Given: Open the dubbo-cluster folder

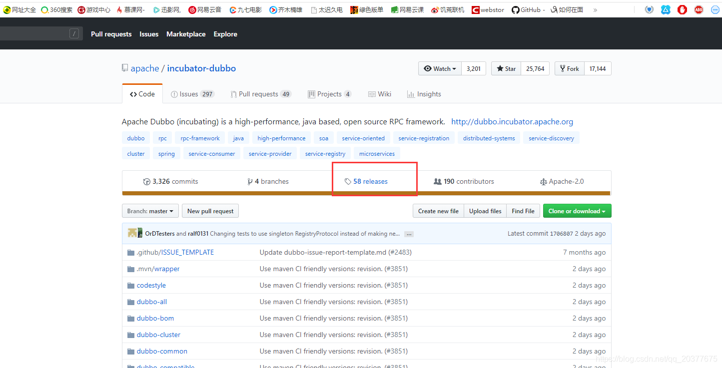Looking at the screenshot, I should (x=158, y=335).
